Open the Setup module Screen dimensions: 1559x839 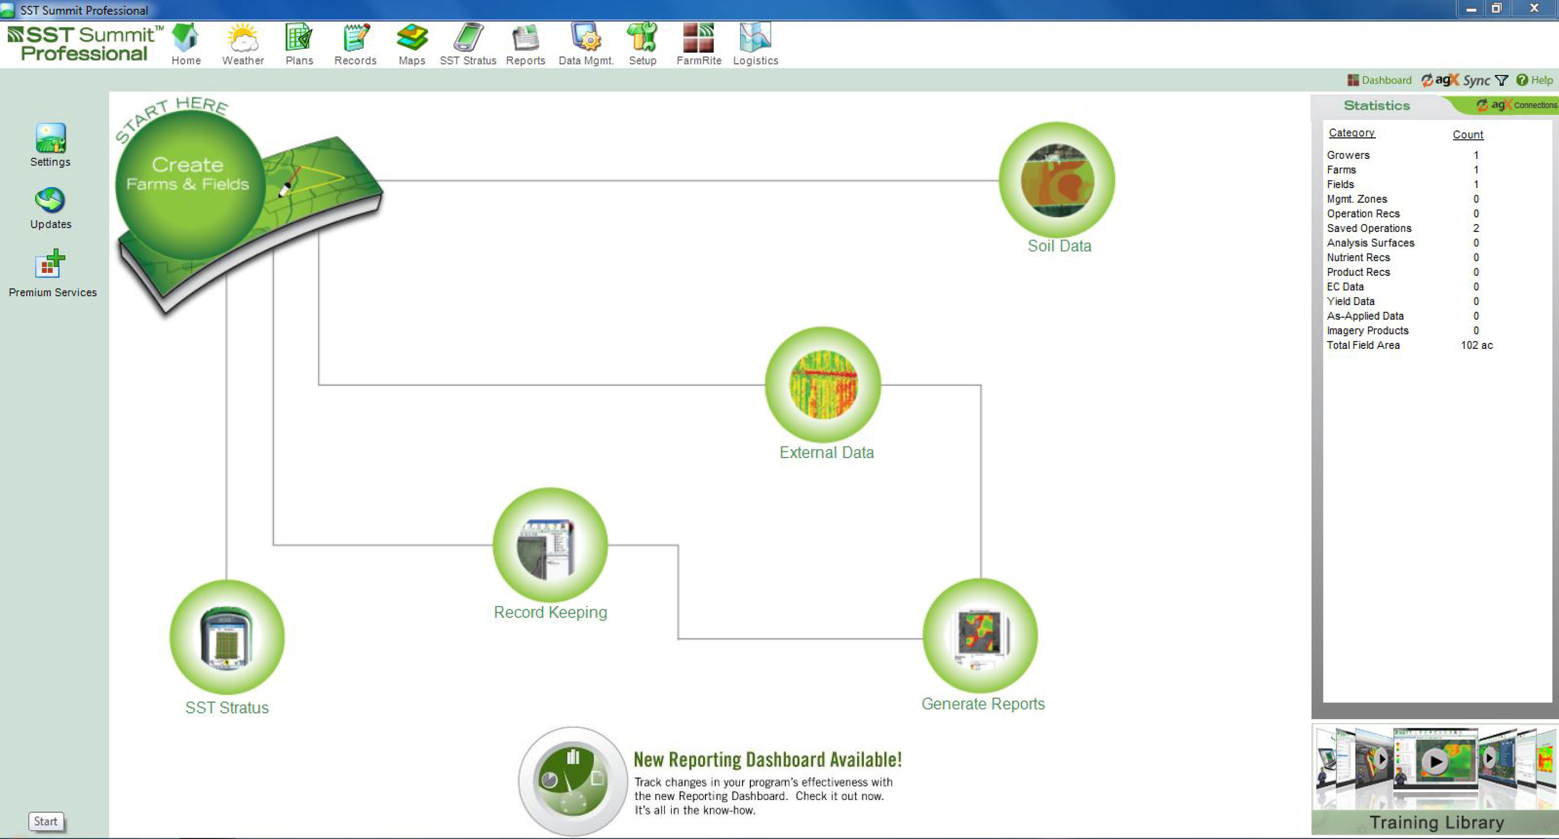coord(642,44)
